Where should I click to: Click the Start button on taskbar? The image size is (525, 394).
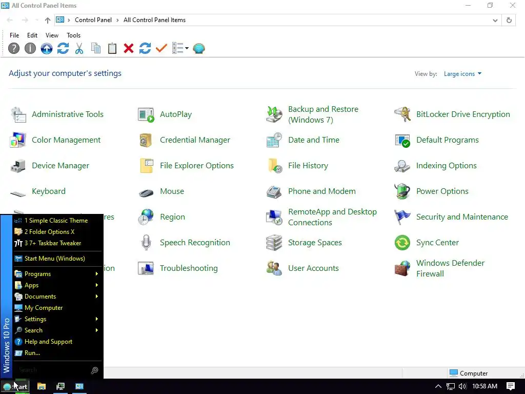click(15, 387)
